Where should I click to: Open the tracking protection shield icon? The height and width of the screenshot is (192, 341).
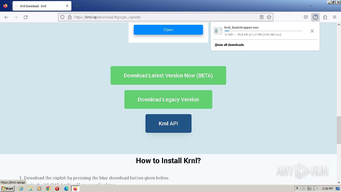(x=62, y=17)
